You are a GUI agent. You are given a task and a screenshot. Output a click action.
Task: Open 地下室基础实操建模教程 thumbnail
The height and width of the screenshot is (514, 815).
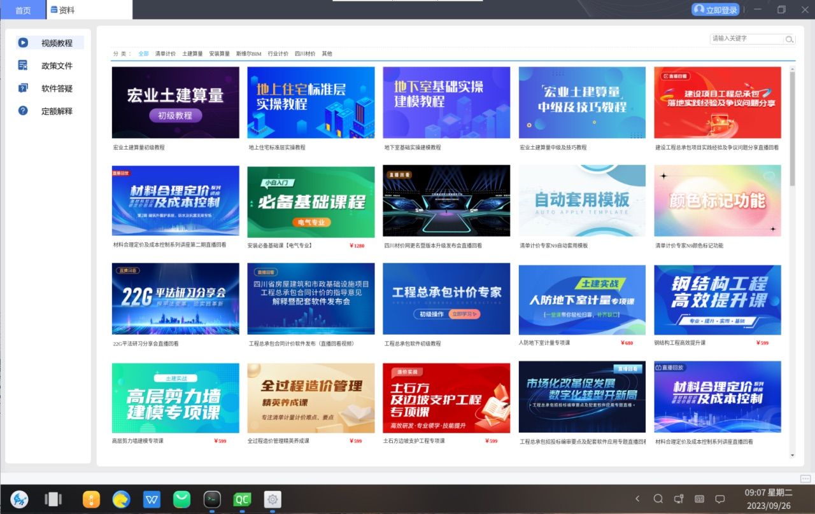(x=446, y=102)
